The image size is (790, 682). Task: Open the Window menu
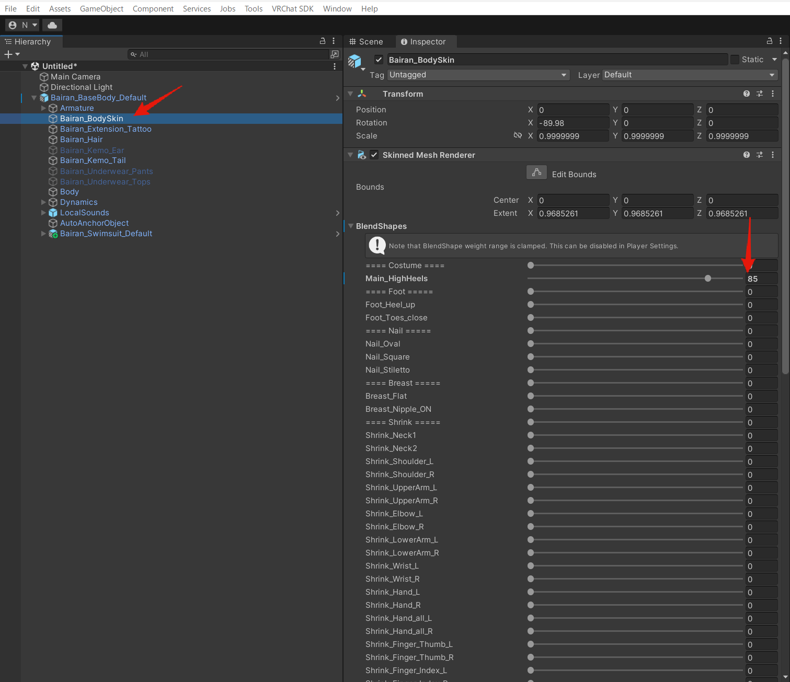tap(337, 8)
